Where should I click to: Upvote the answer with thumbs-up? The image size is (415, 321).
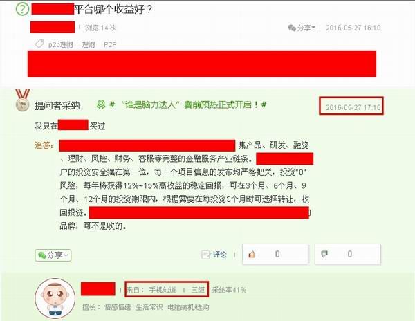pyautogui.click(x=275, y=254)
